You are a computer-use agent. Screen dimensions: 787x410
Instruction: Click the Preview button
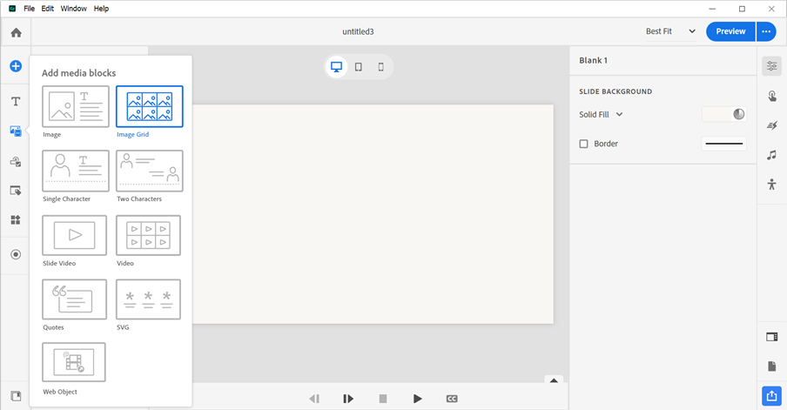tap(730, 31)
